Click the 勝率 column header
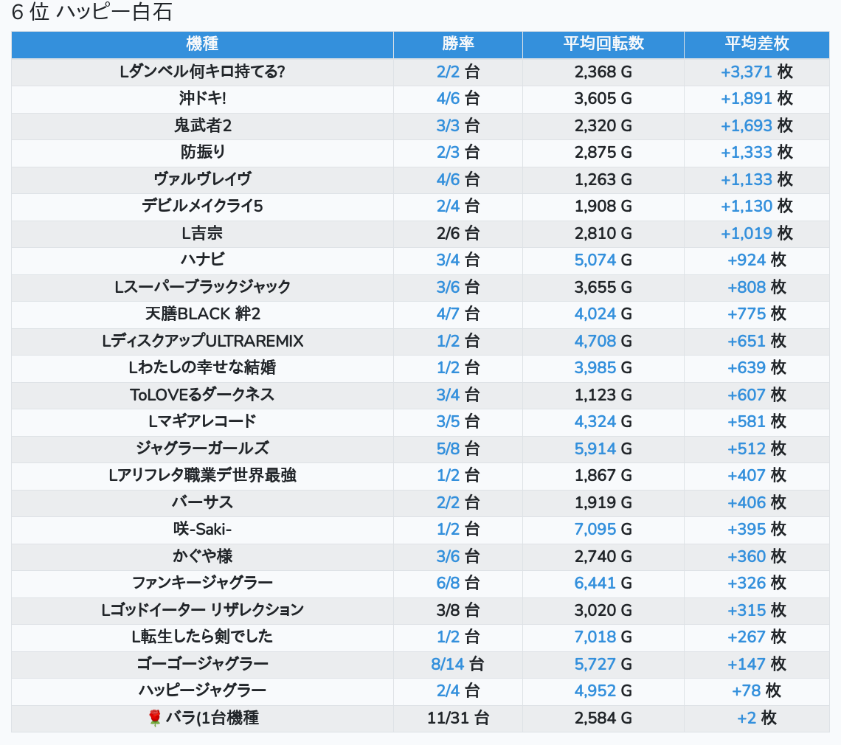The width and height of the screenshot is (841, 745). 458,44
